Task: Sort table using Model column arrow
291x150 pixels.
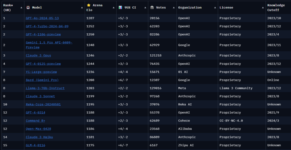Action: point(82,8)
